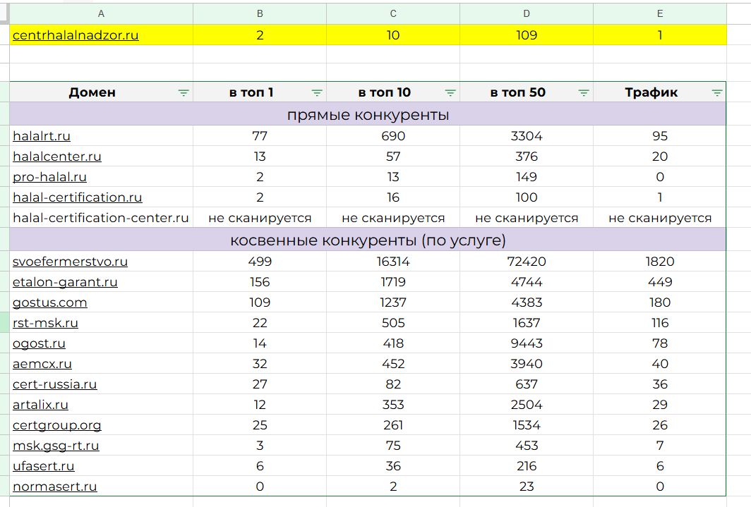Select column A header
This screenshot has height=507, width=751.
click(101, 13)
